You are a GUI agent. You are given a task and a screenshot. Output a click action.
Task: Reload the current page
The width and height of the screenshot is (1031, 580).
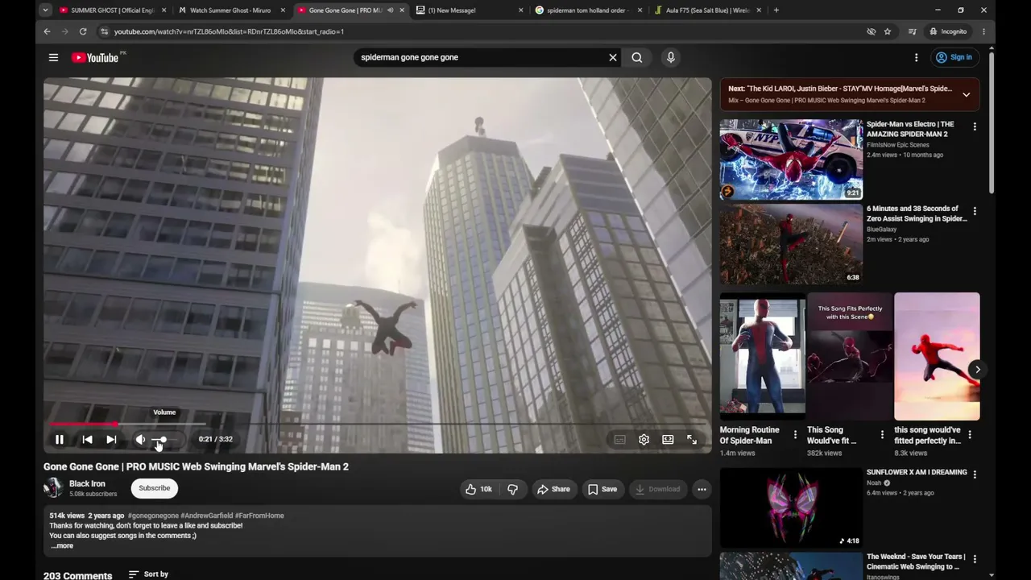(x=83, y=31)
